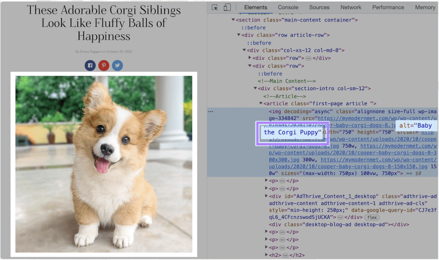
Task: Click the ellipsis on the first empty p element
Action: [282, 181]
